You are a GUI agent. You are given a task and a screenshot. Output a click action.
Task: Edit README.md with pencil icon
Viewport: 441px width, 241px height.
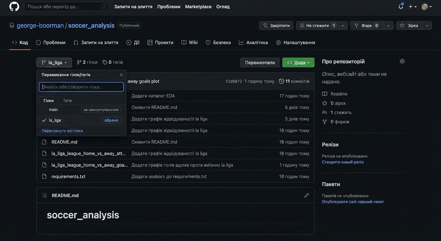(307, 195)
